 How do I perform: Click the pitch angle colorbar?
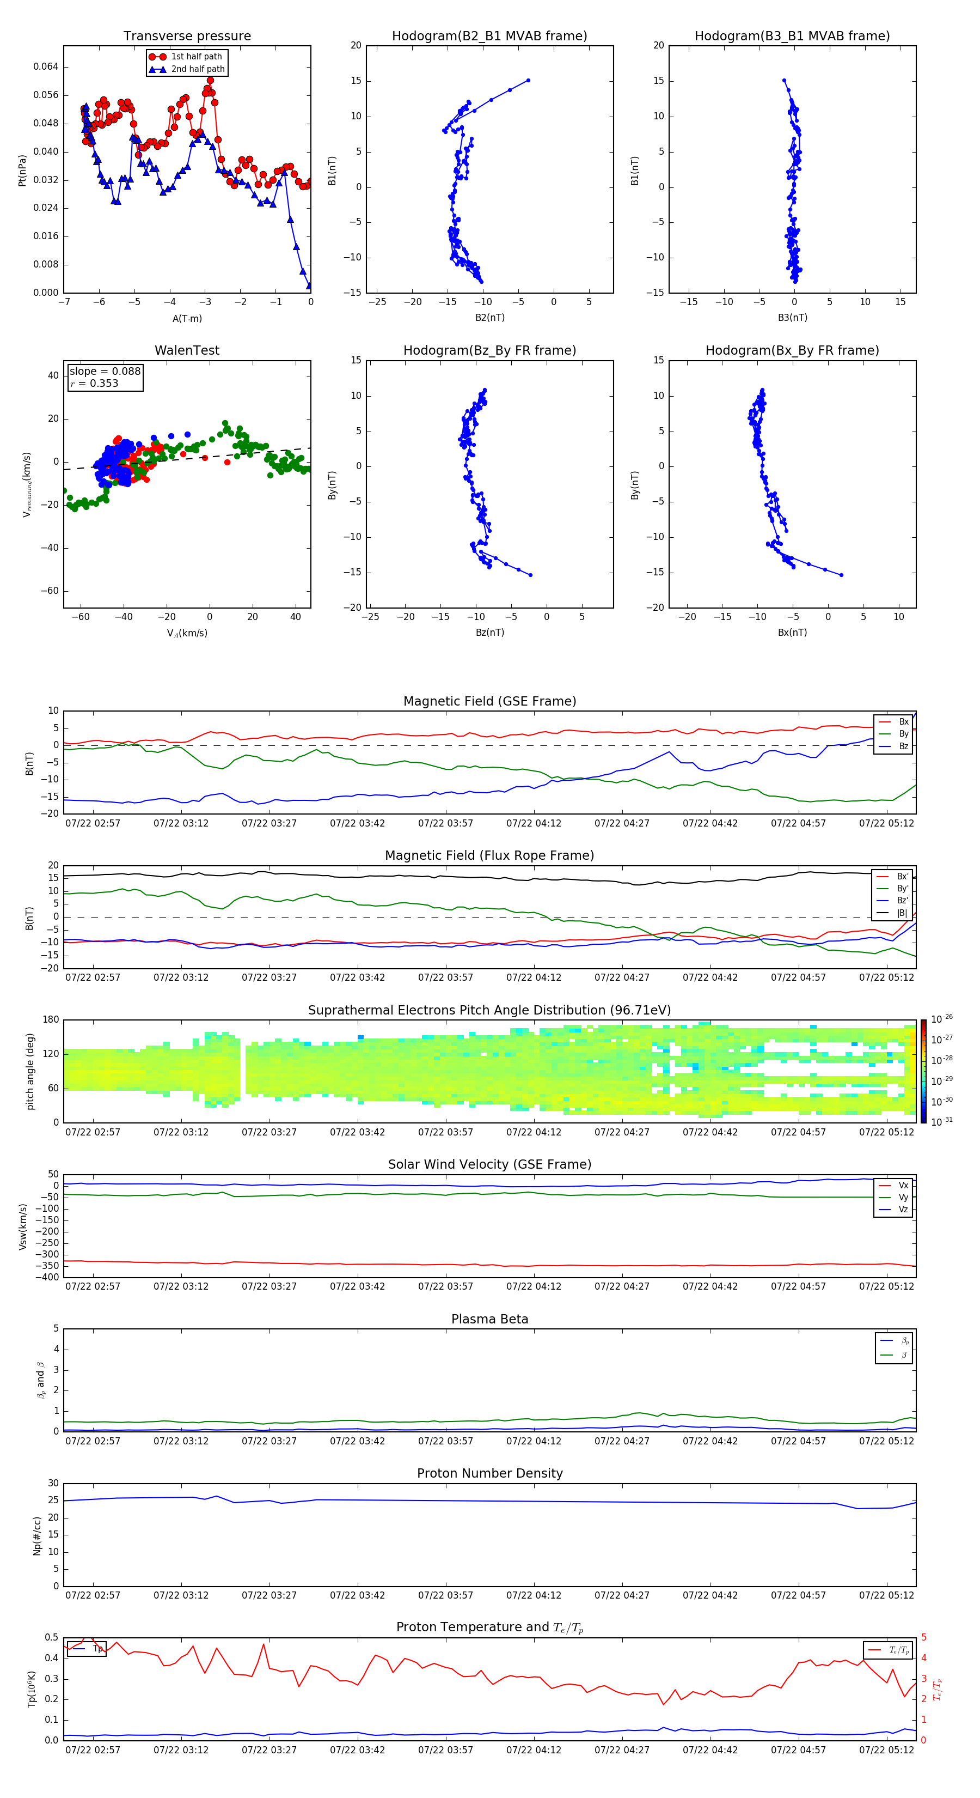click(x=923, y=1071)
